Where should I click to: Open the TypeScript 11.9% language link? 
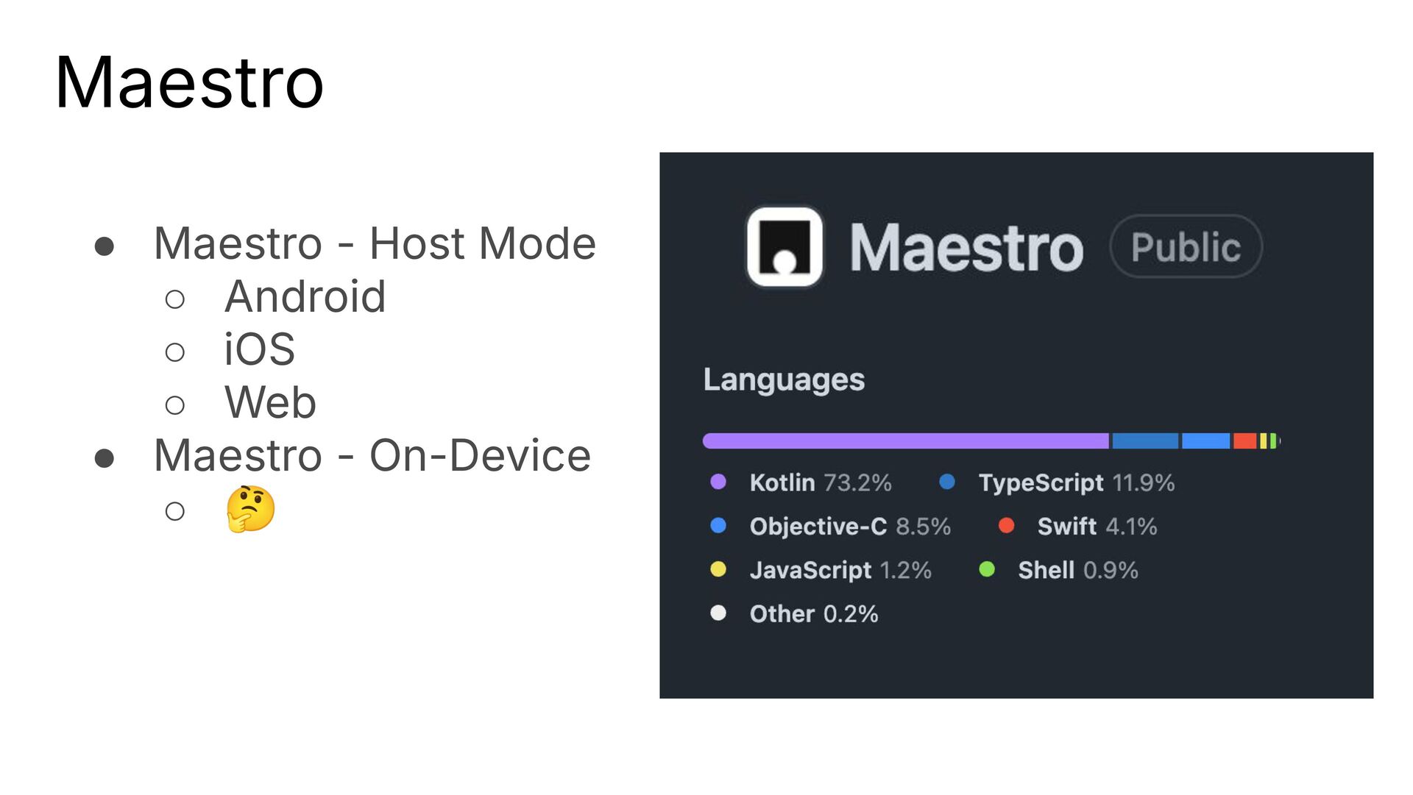(1076, 482)
